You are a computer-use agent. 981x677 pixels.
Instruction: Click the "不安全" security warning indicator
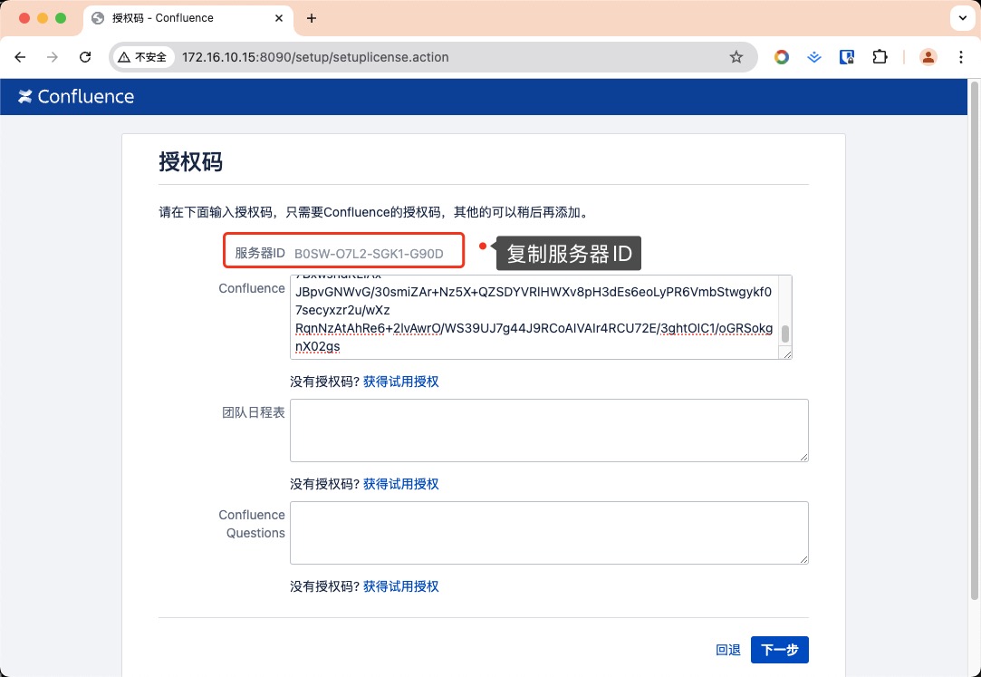(x=143, y=57)
